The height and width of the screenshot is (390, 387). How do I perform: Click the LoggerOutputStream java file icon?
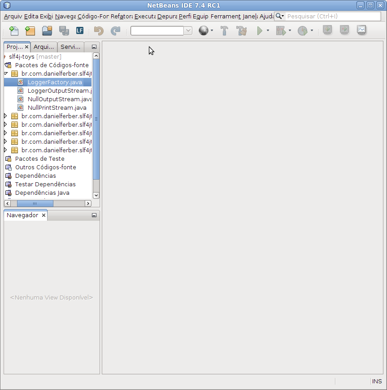21,90
